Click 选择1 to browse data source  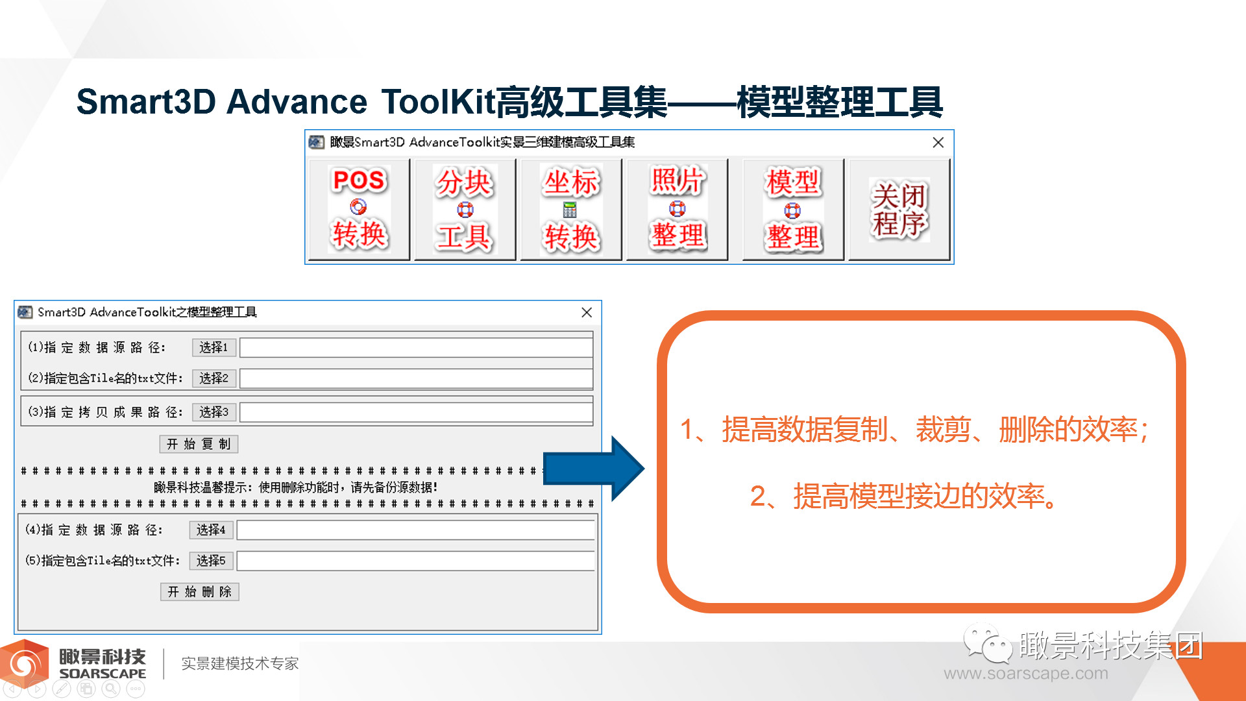tap(214, 347)
